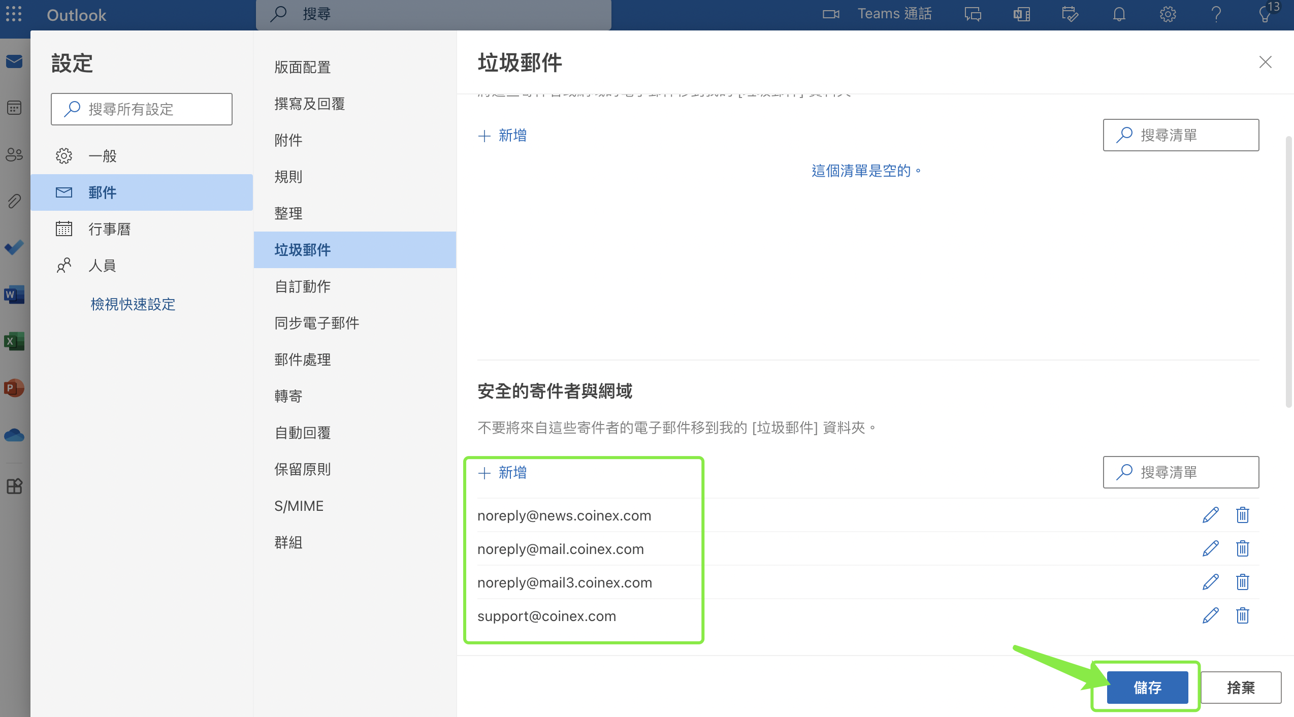
Task: Open the settings gear in header
Action: pyautogui.click(x=1168, y=14)
